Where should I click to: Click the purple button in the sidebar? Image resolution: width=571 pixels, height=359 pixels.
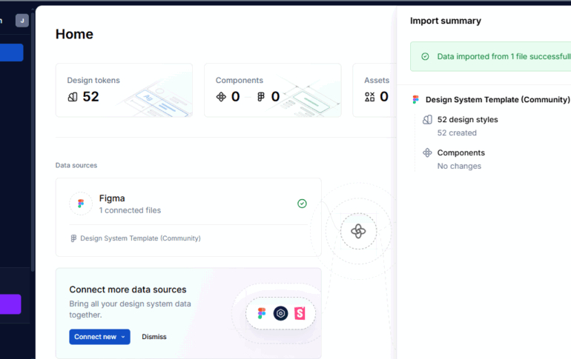pyautogui.click(x=10, y=304)
